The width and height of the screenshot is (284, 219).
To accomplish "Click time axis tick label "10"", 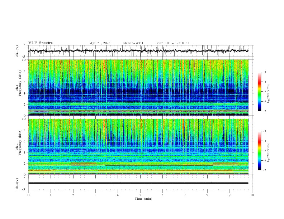I will [252, 195].
